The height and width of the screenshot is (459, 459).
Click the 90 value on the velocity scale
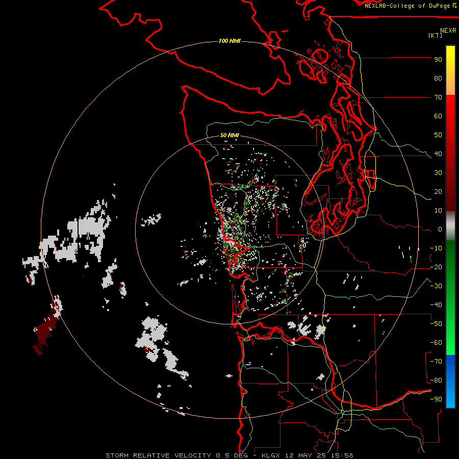(x=438, y=60)
